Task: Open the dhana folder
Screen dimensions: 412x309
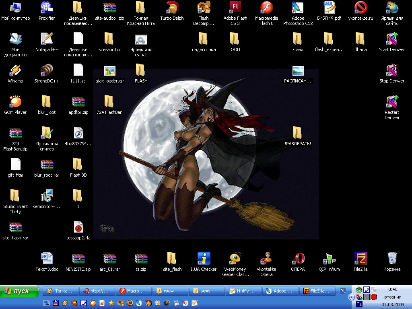Action: tap(360, 42)
